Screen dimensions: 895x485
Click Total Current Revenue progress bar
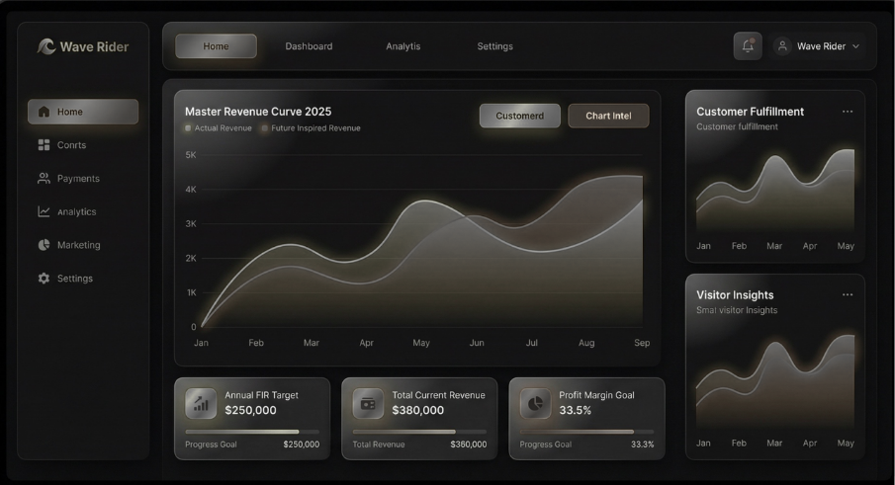tap(419, 432)
